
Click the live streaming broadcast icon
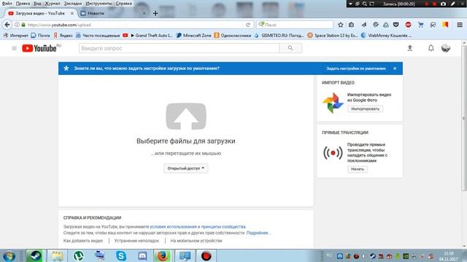333,153
